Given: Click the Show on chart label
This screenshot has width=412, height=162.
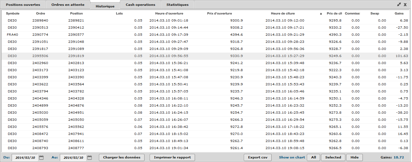Looking at the screenshot, I should 292,157.
